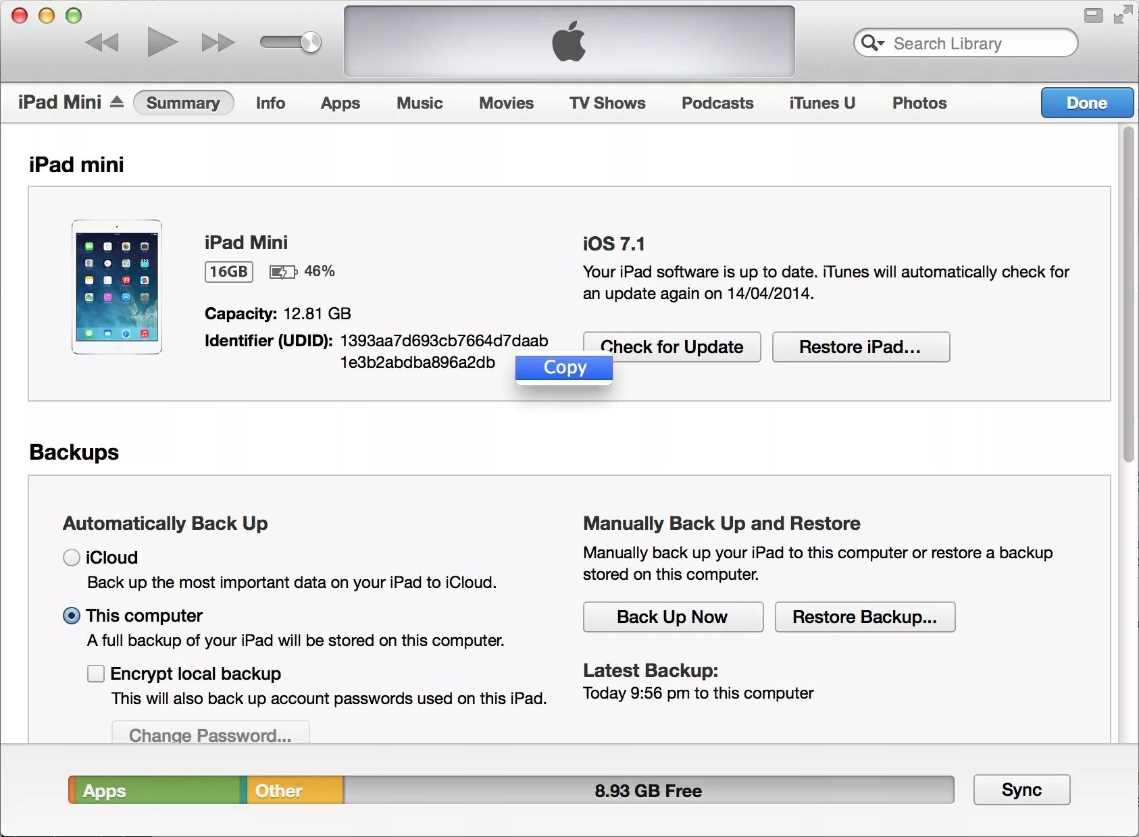The height and width of the screenshot is (837, 1139).
Task: Click the yellow Other storage segment
Action: (x=295, y=790)
